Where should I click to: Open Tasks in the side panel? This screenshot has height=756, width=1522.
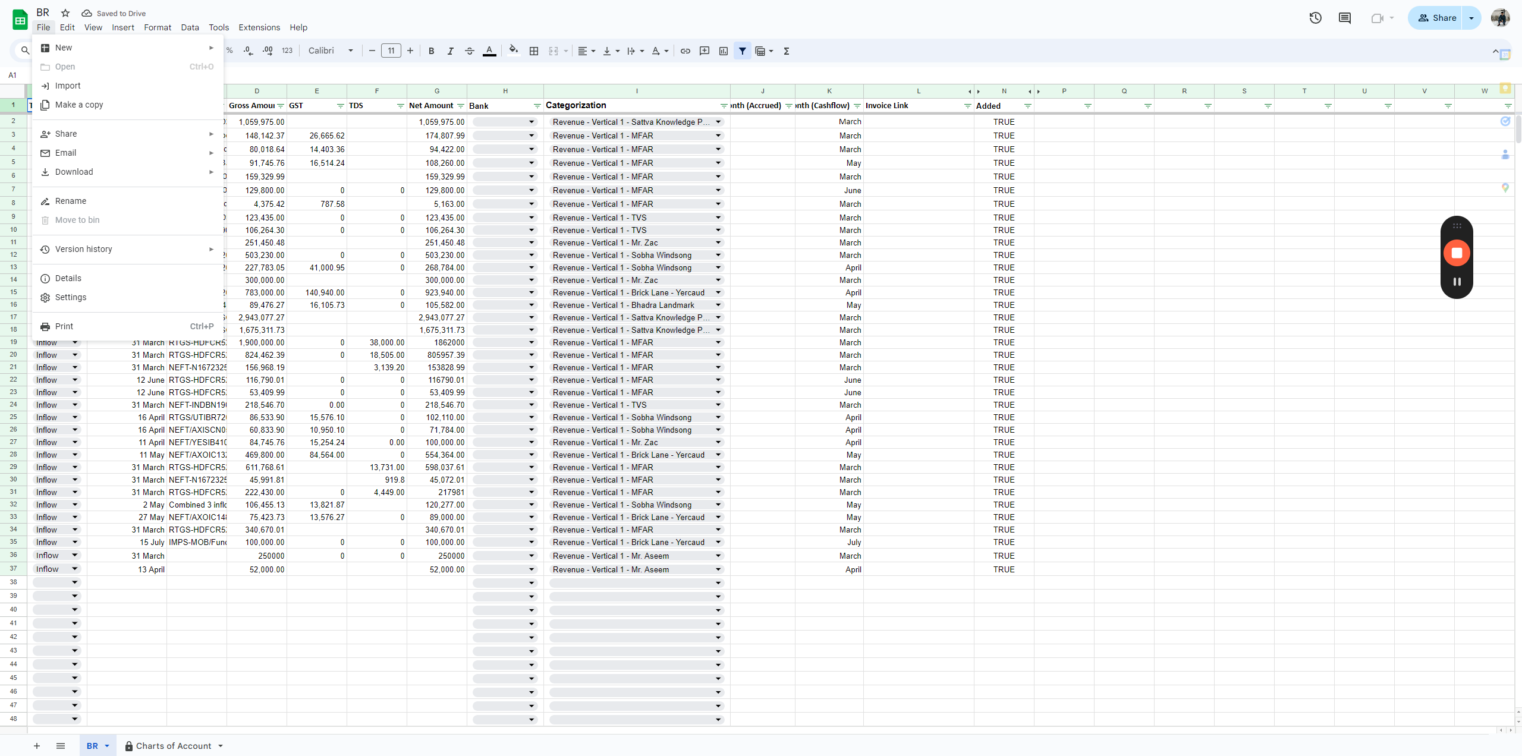[x=1505, y=121]
